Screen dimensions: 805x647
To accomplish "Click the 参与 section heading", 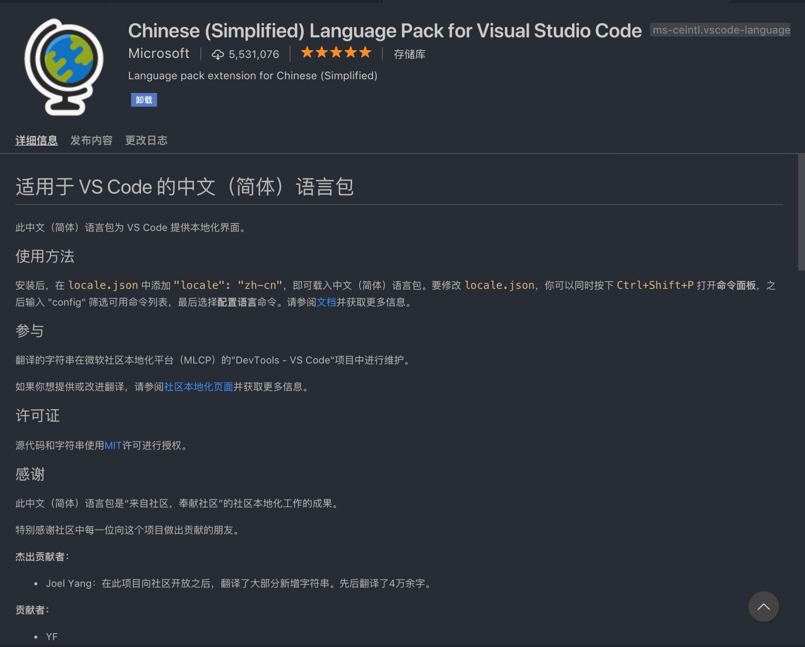I will [30, 331].
